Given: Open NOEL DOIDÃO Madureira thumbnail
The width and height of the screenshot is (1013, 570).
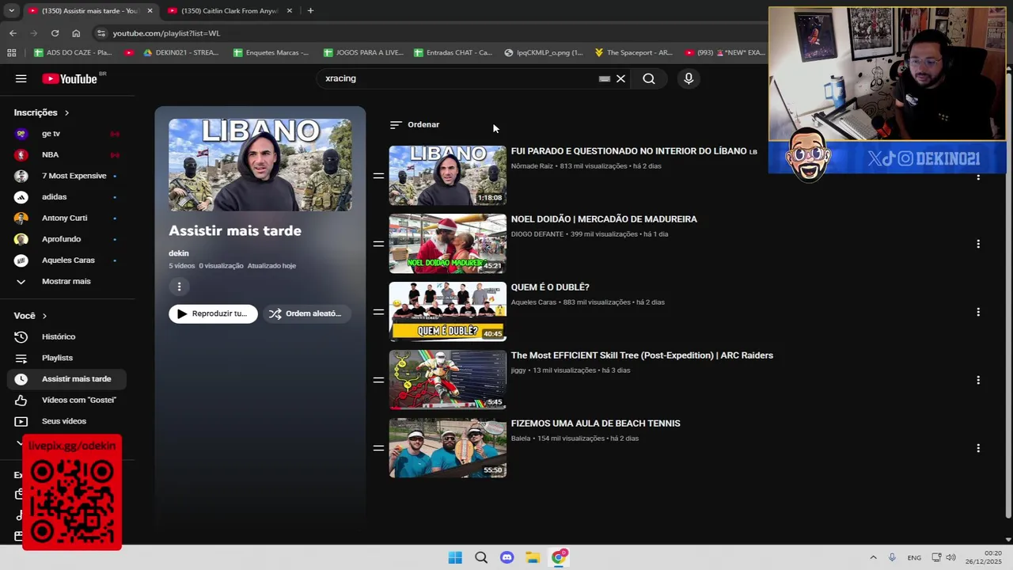Looking at the screenshot, I should tap(447, 243).
